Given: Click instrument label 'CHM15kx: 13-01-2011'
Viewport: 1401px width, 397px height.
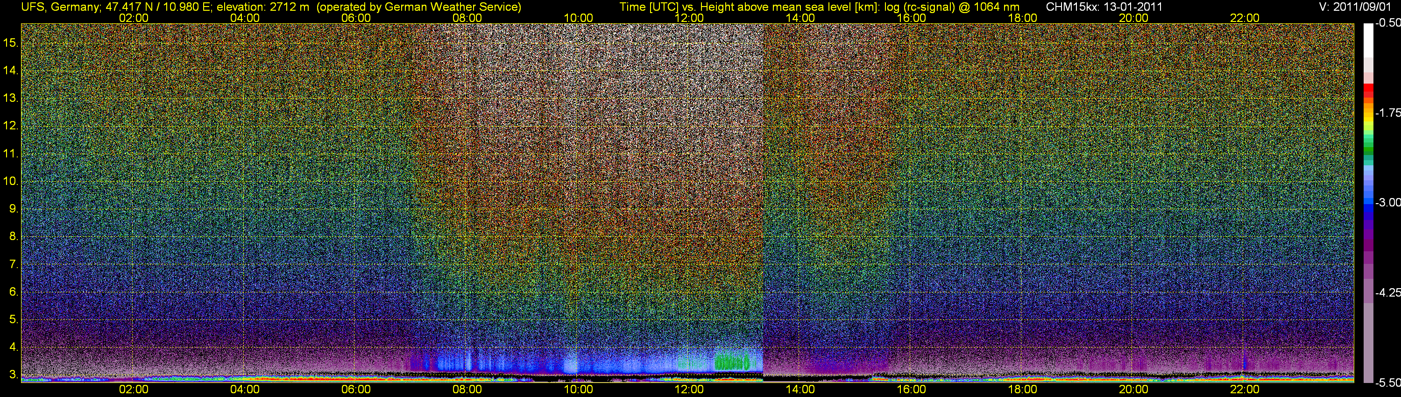Looking at the screenshot, I should click(1104, 7).
